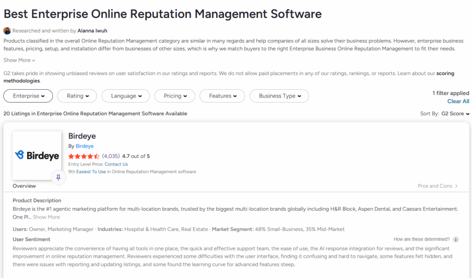472x278 pixels.
Task: Open the Pricing filter dropdown
Action: [x=175, y=96]
